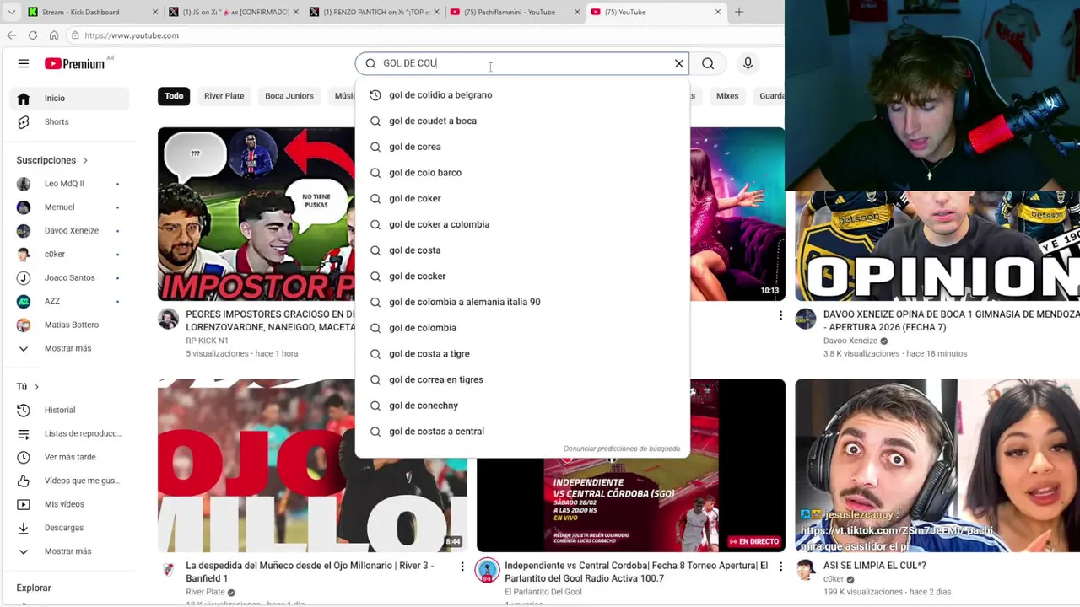This screenshot has width=1080, height=607.
Task: Choose suggestion gol de corea
Action: 522,147
